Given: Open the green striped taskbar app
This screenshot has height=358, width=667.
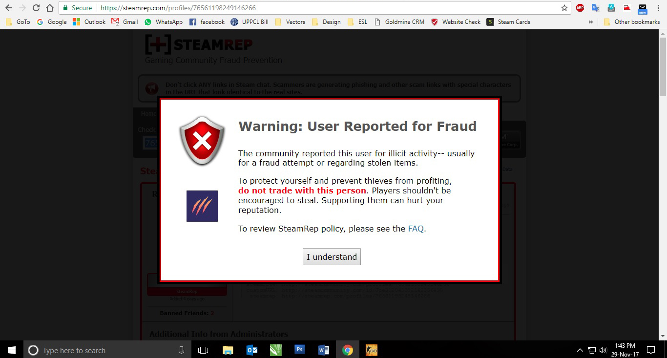Looking at the screenshot, I should point(275,350).
